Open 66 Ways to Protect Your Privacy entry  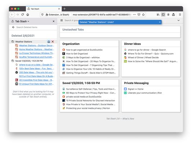point(91,93)
